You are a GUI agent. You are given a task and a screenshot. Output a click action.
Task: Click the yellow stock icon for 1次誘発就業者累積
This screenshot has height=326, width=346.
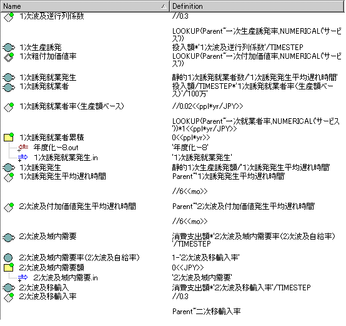coord(9,137)
